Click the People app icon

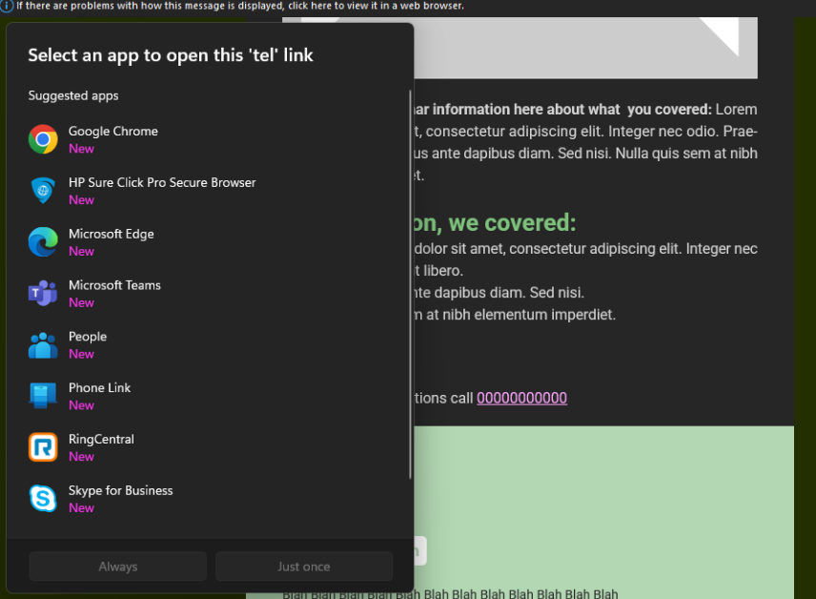pyautogui.click(x=43, y=345)
